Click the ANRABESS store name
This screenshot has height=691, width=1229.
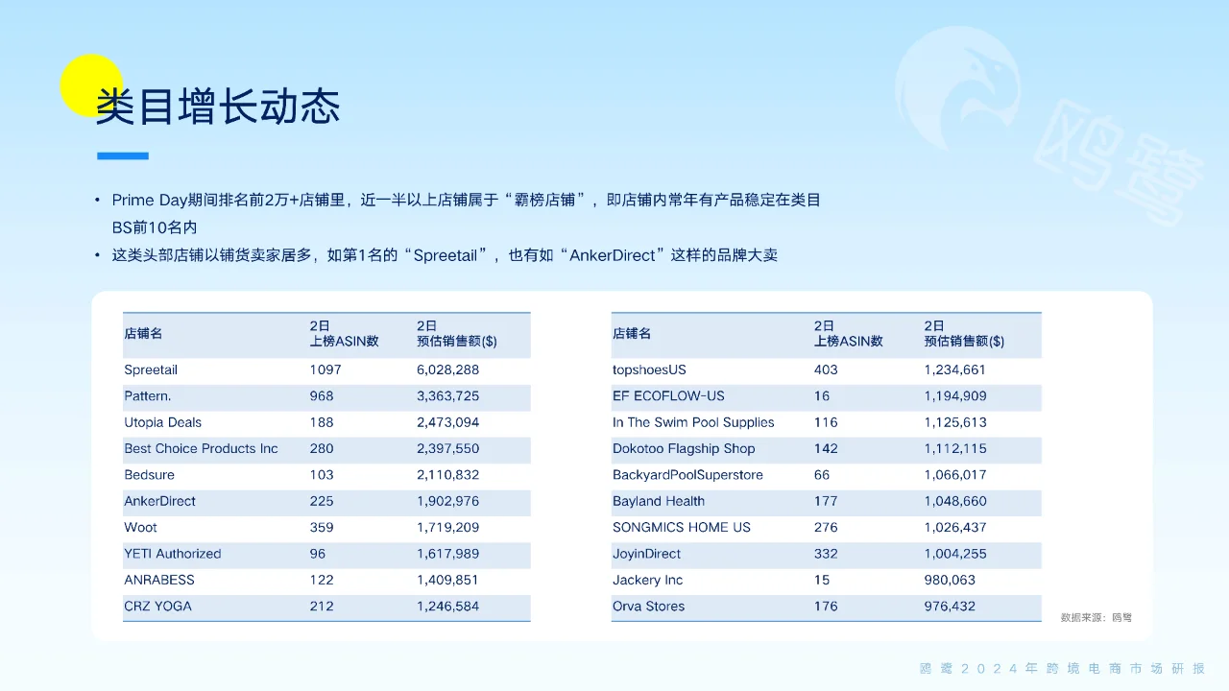(158, 580)
